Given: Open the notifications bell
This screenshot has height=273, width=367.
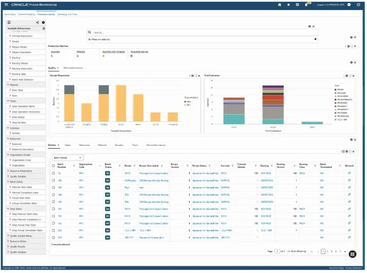Looking at the screenshot, I should [x=307, y=4].
